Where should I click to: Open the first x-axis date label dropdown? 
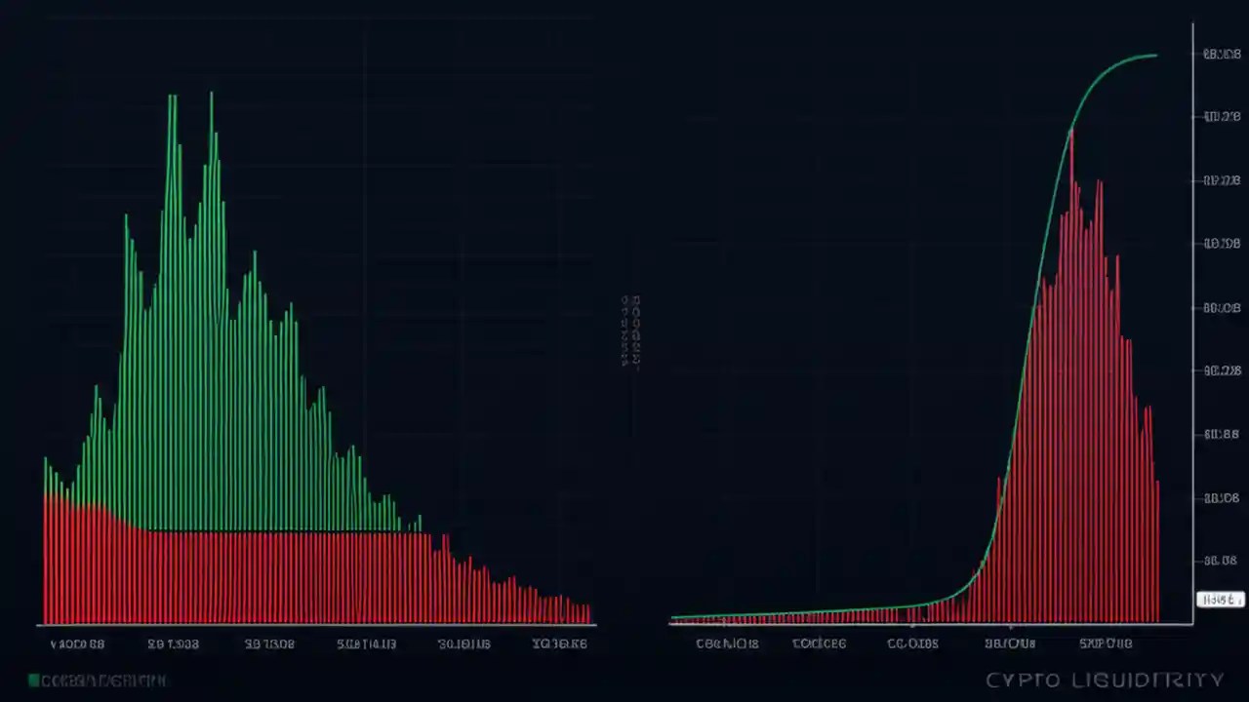pos(76,643)
